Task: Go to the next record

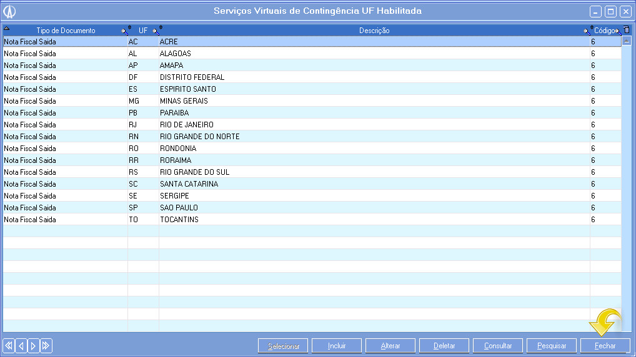Action: 34,346
